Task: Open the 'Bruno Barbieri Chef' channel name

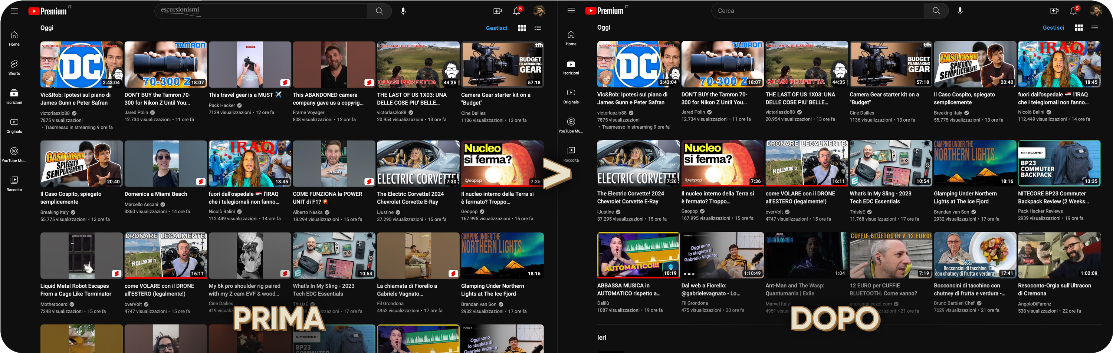Action: [955, 303]
